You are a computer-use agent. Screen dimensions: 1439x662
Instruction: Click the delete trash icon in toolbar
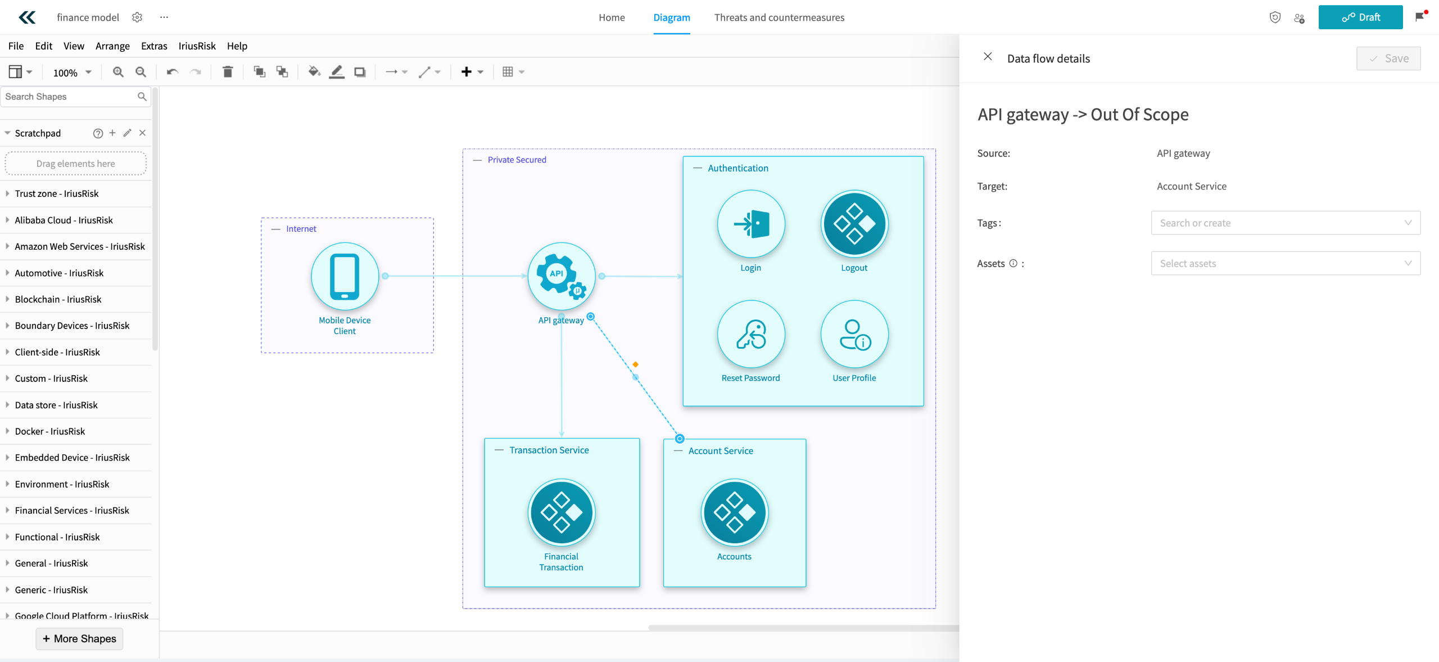point(228,72)
